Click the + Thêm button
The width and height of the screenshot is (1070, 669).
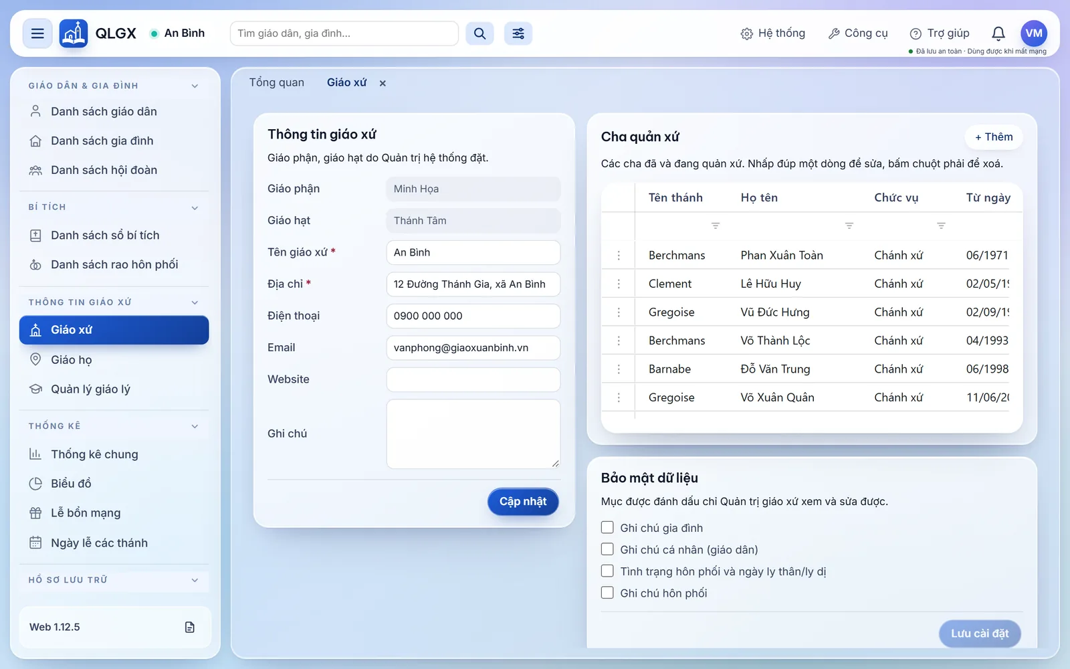(x=994, y=137)
